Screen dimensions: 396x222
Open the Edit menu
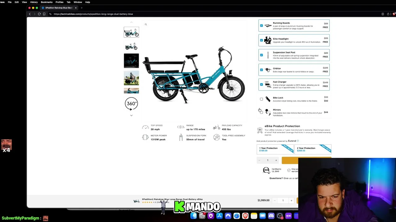[x=17, y=2]
